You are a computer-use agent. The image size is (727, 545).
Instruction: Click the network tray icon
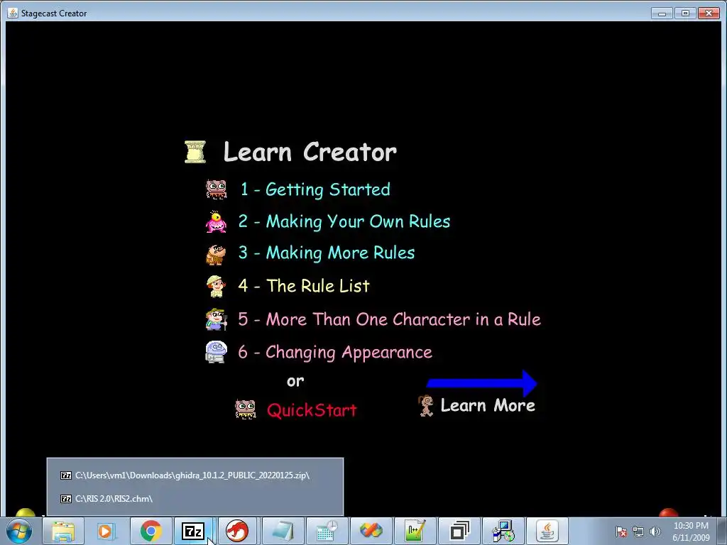(638, 532)
